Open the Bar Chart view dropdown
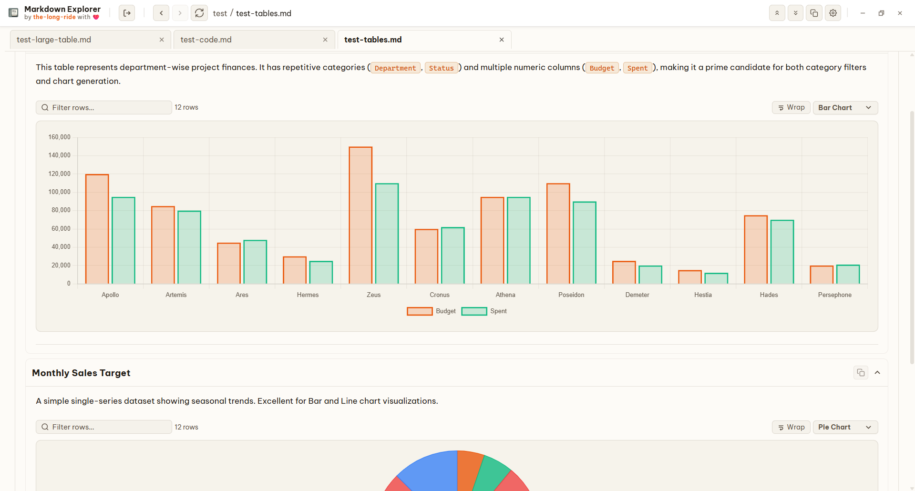This screenshot has height=491, width=915. [x=845, y=107]
